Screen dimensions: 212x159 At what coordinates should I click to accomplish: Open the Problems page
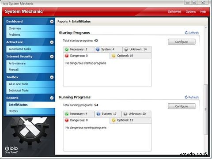tap(30, 35)
